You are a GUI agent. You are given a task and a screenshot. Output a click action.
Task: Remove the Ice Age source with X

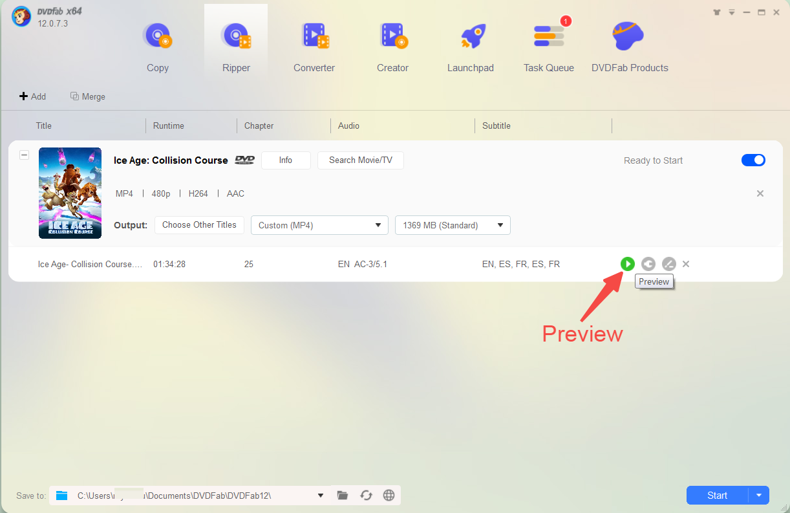point(760,193)
